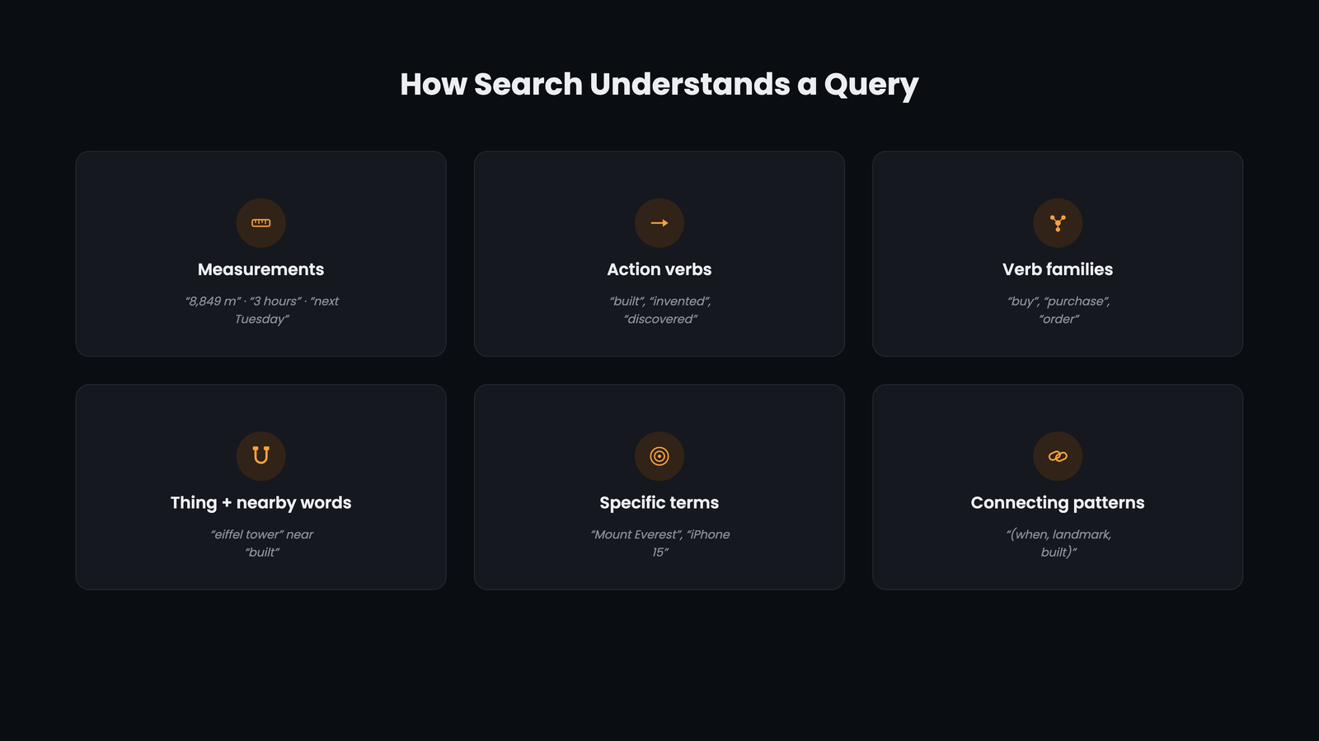Select the Connecting patterns card title
The image size is (1319, 741).
click(1058, 503)
